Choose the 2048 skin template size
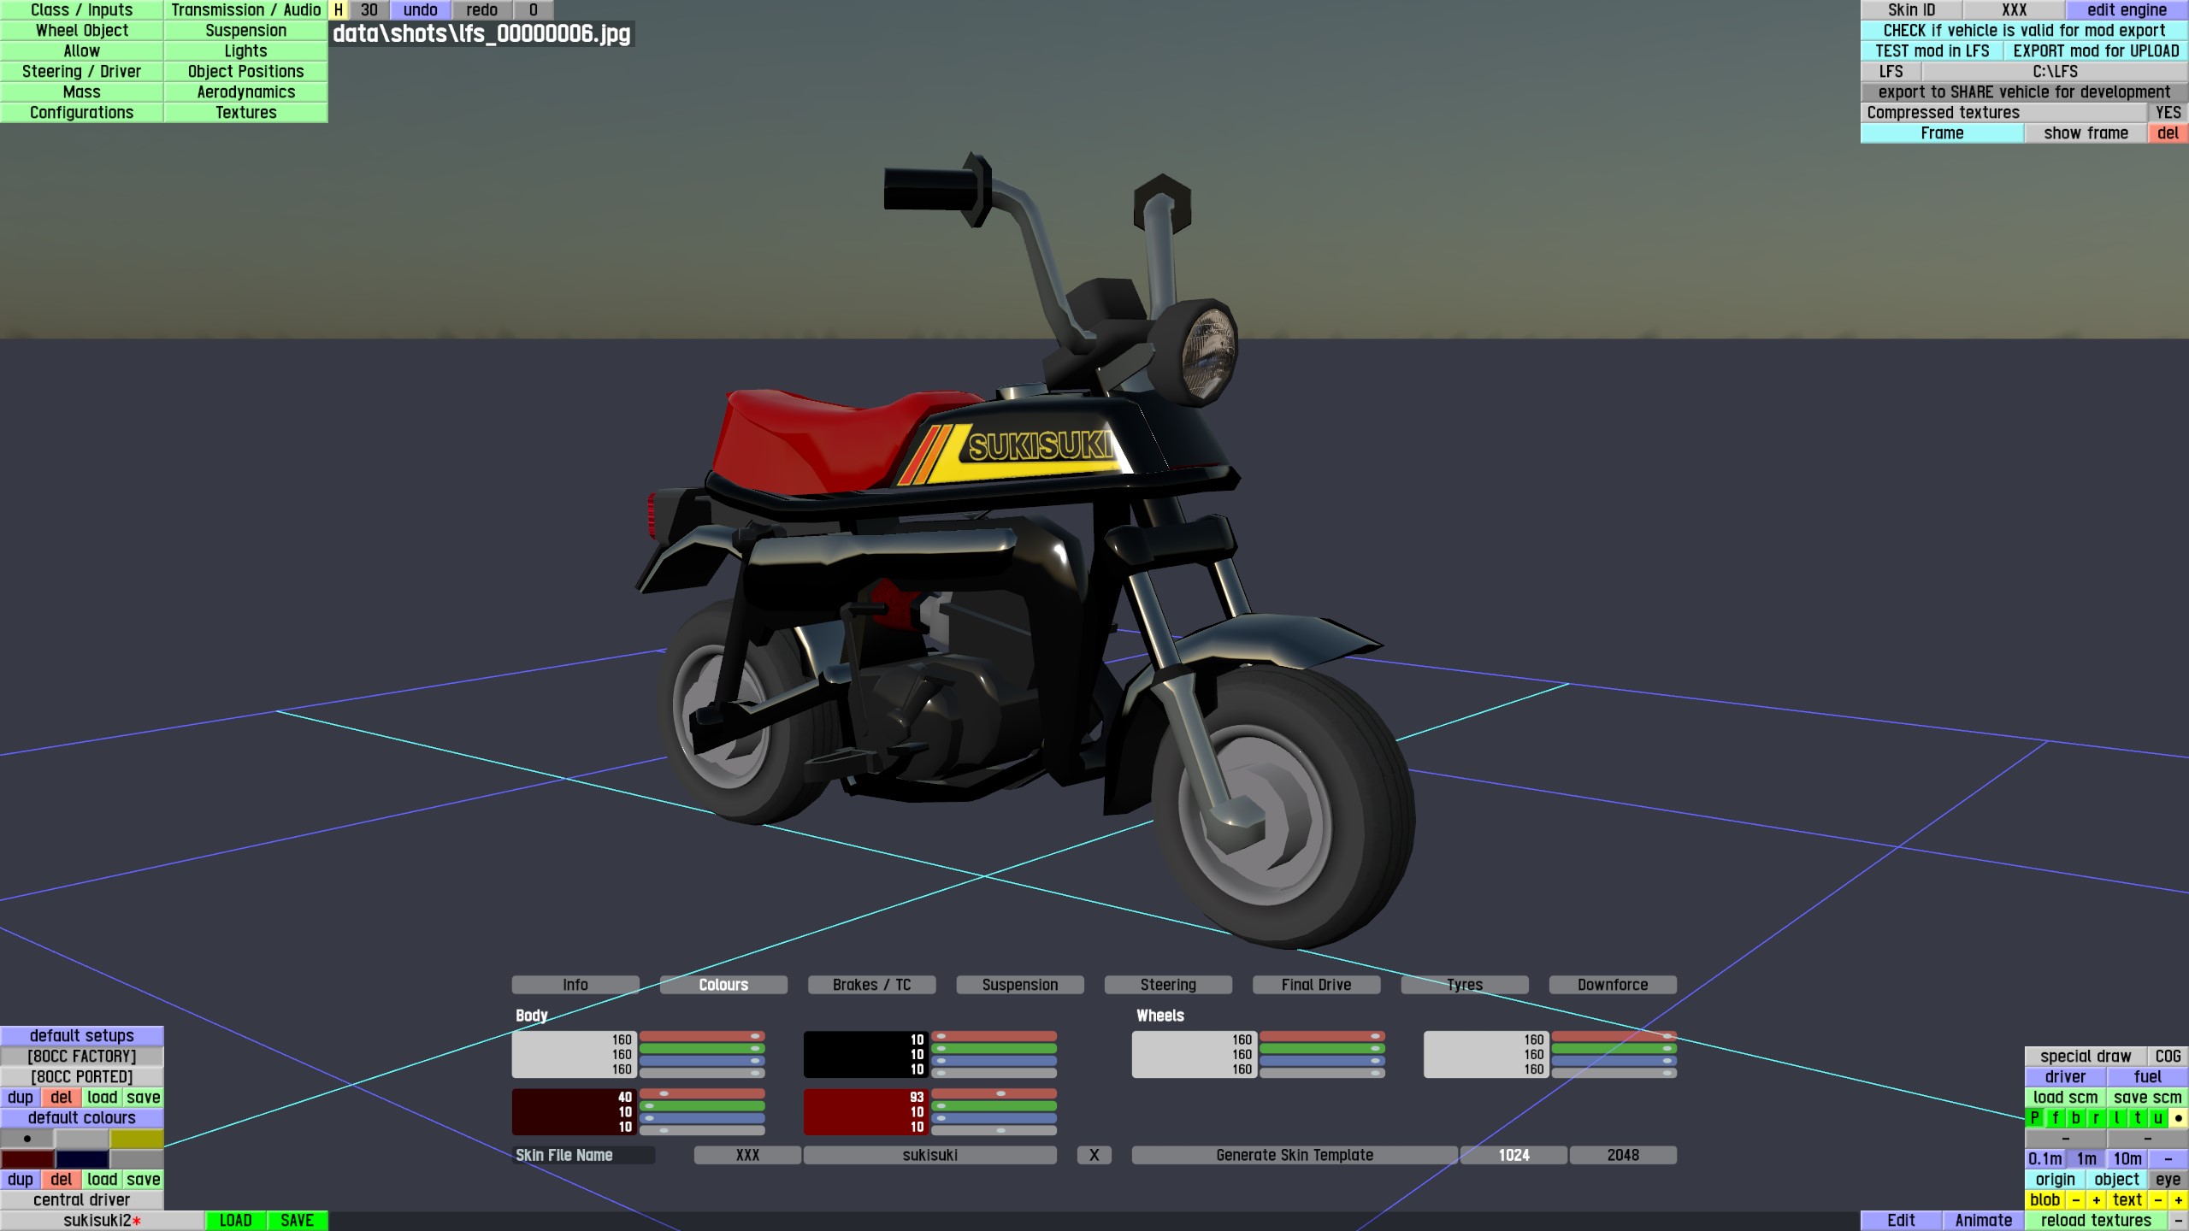Image resolution: width=2189 pixels, height=1231 pixels. tap(1622, 1155)
